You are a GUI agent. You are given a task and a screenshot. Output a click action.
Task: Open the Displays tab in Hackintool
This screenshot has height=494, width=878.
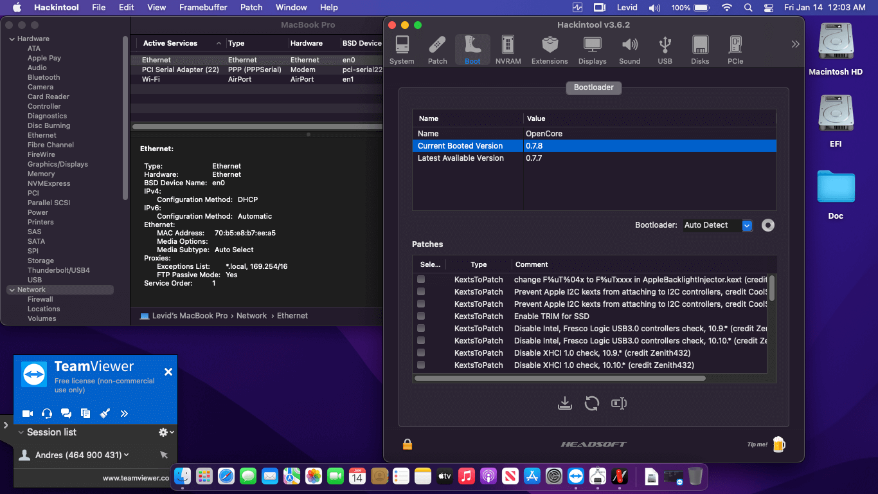point(592,50)
